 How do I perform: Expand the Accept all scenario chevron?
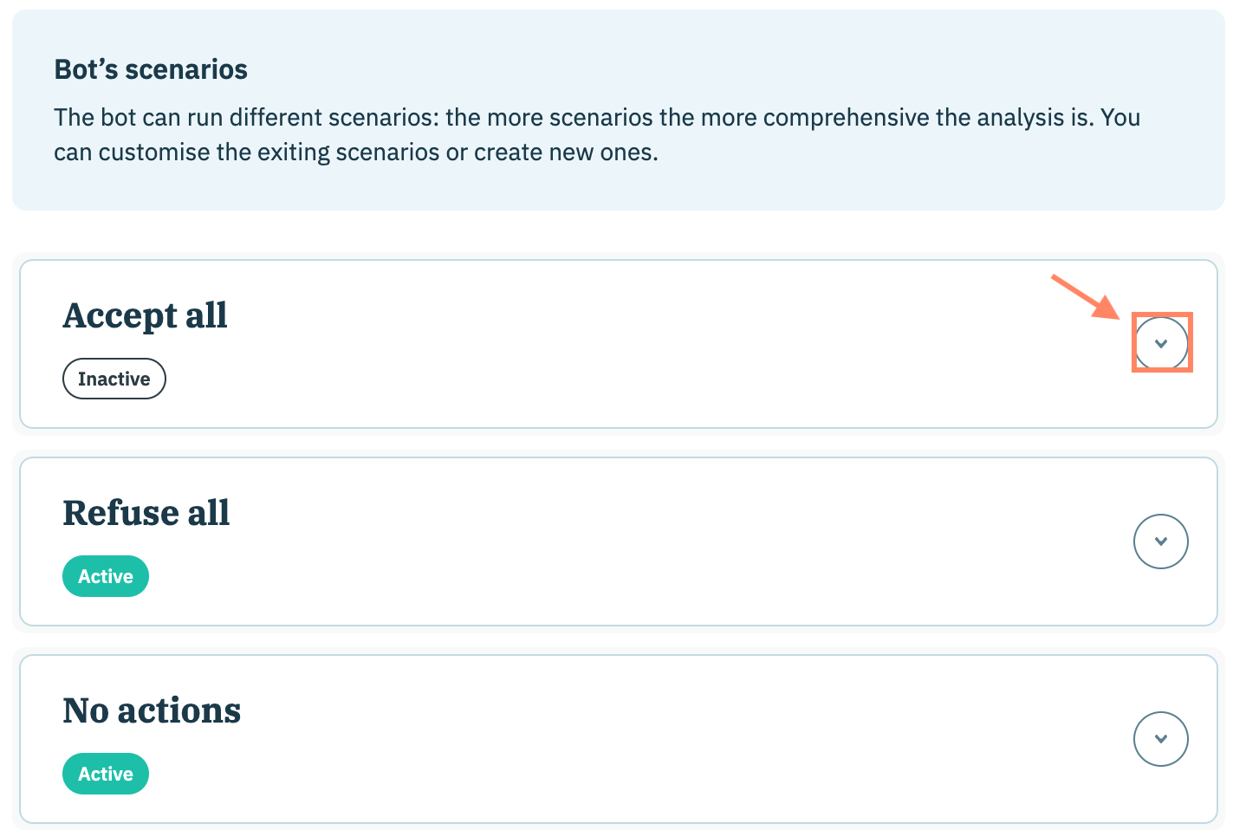[1160, 343]
